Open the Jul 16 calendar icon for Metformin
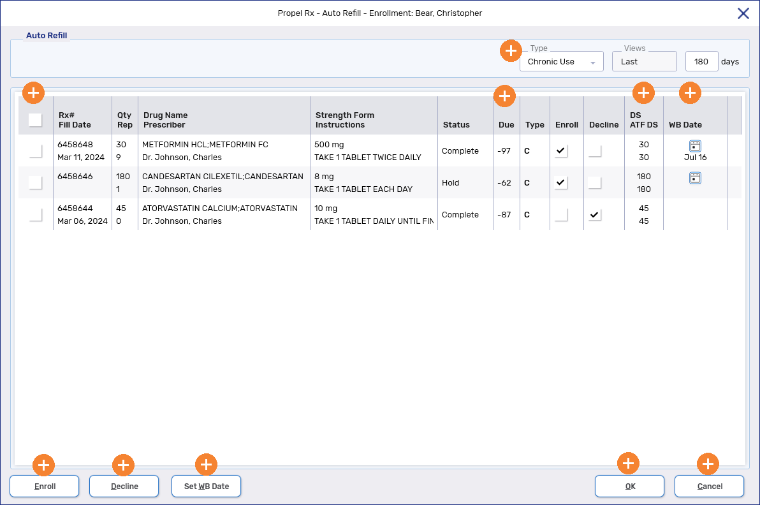This screenshot has height=505, width=760. 695,145
